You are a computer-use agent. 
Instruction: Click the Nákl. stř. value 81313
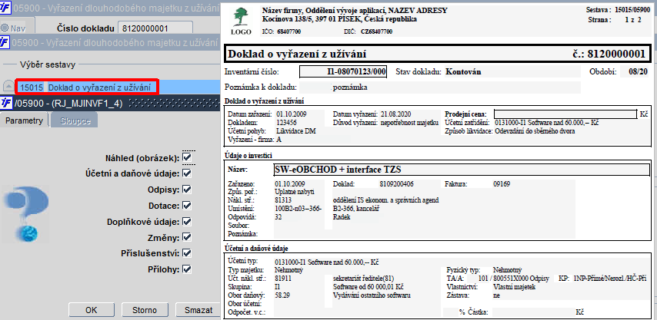point(283,200)
